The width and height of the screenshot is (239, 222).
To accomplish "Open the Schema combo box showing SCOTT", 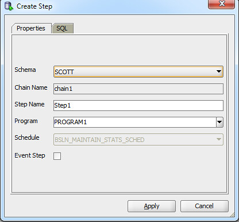I will pyautogui.click(x=138, y=72).
